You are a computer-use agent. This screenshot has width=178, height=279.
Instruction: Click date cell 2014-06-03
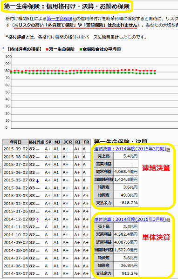[15, 266]
